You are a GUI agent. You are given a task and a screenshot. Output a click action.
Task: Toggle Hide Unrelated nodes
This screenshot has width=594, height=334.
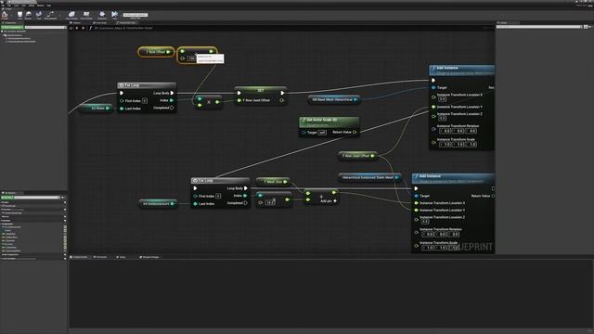(x=50, y=15)
